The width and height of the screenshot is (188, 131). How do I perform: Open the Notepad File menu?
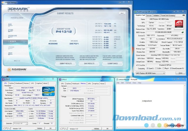point(118,83)
